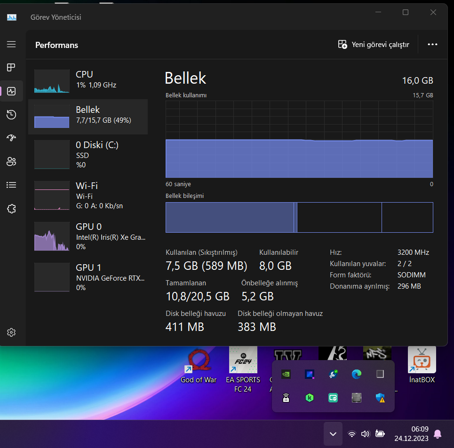Click the taskbar Wi-Fi network icon
The width and height of the screenshot is (454, 448).
click(352, 434)
